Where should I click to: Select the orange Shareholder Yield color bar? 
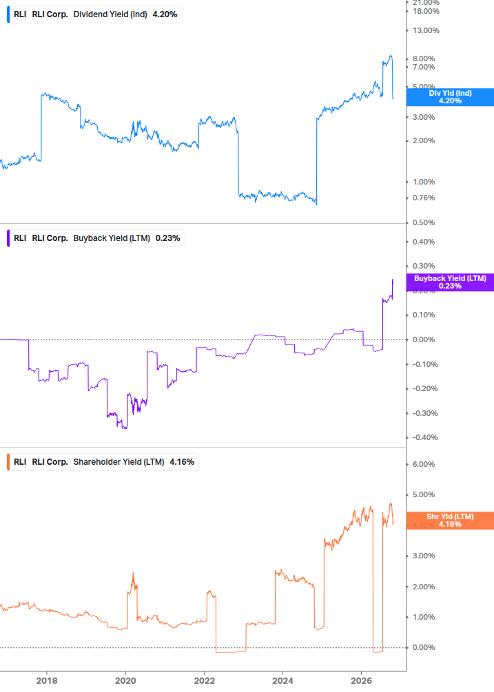8,462
